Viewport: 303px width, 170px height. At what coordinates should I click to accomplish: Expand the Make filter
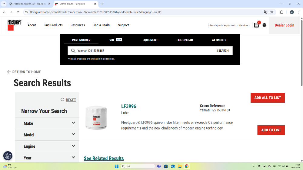(47, 123)
